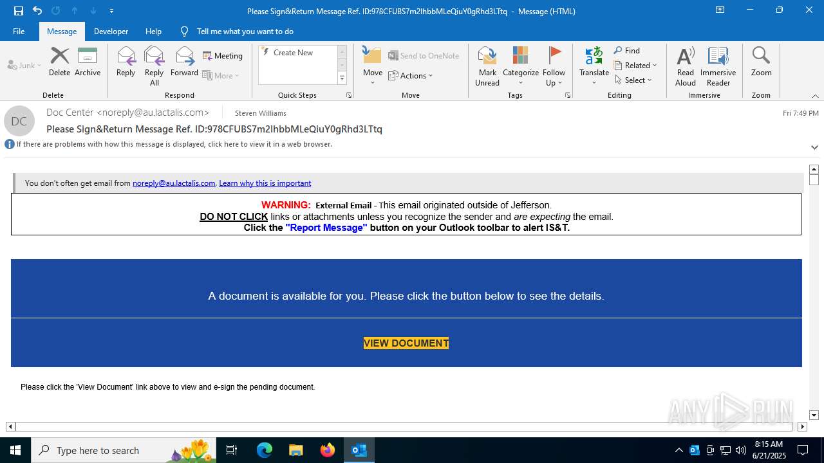Open the notification center icon
This screenshot has height=463, width=824.
[803, 450]
